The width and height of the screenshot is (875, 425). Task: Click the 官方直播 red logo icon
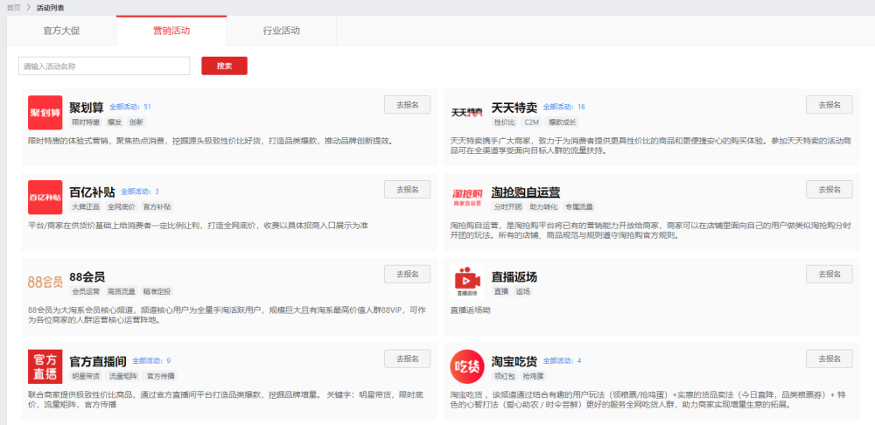[x=45, y=366]
